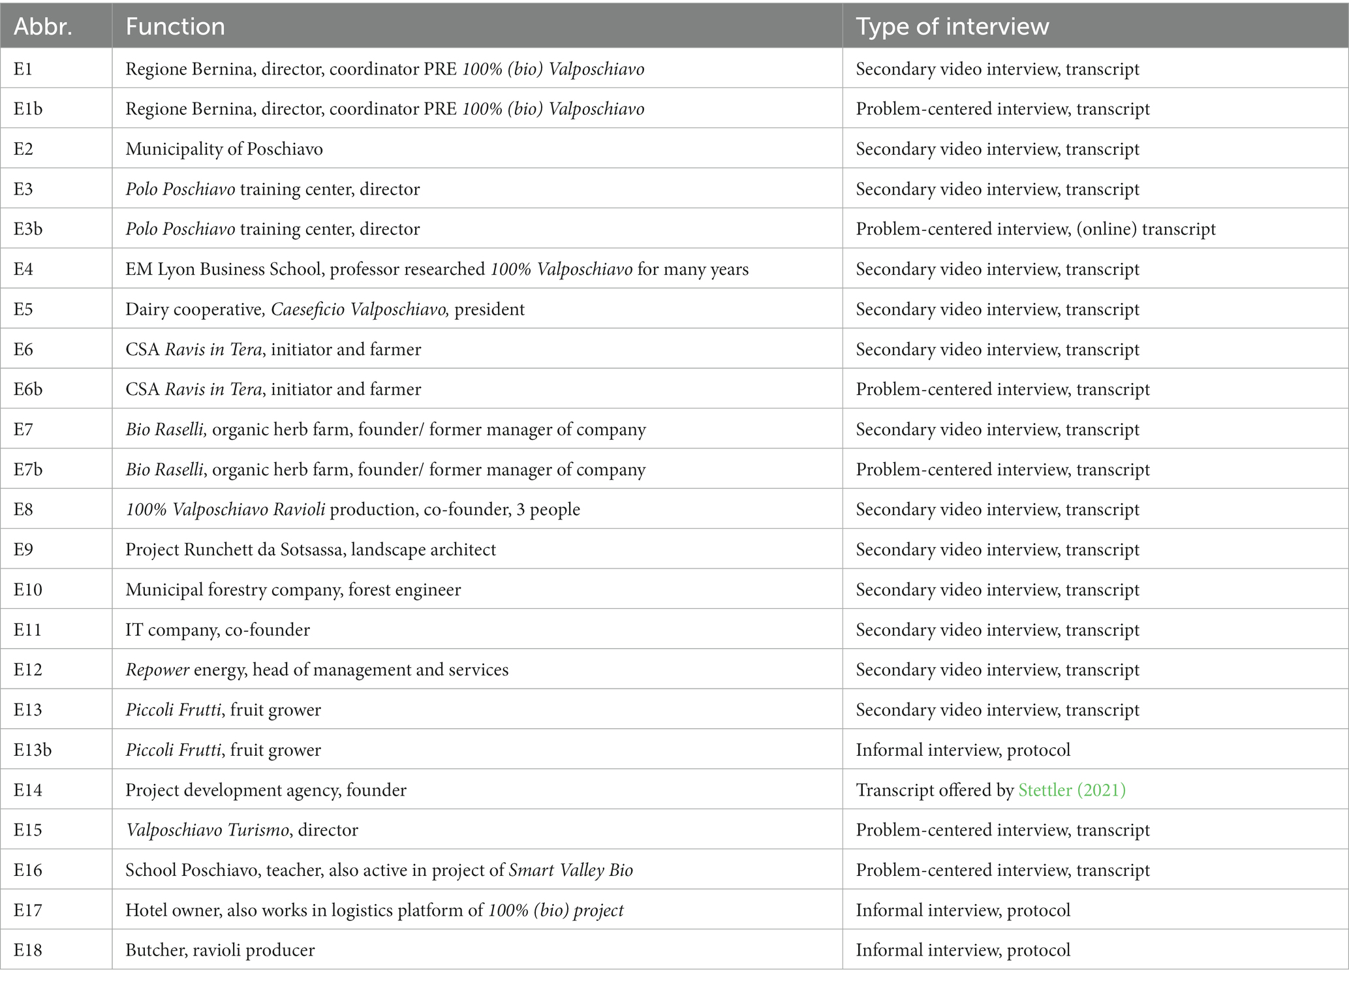
Task: Click the "Abbr." column header
Action: coord(56,26)
